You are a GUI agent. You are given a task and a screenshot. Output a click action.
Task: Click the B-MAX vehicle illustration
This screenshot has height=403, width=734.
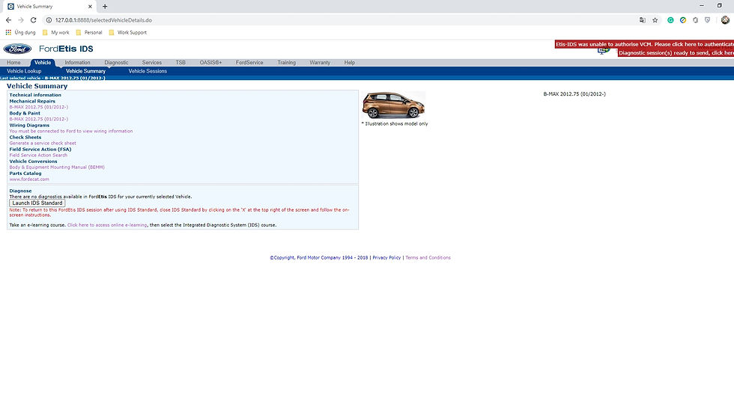click(x=393, y=105)
